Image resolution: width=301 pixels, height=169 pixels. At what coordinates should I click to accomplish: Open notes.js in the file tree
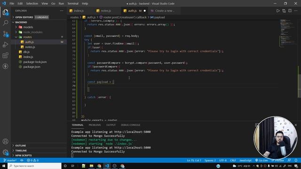(39, 47)
